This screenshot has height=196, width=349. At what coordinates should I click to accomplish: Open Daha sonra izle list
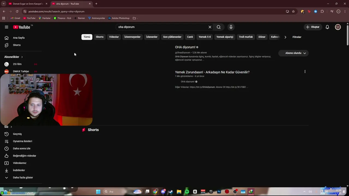point(21,148)
